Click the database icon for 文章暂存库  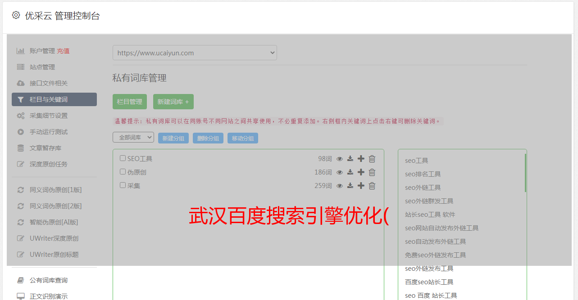click(21, 148)
